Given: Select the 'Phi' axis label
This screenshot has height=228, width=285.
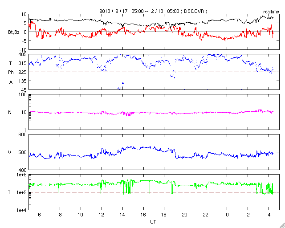Looking at the screenshot, I should pyautogui.click(x=11, y=73).
